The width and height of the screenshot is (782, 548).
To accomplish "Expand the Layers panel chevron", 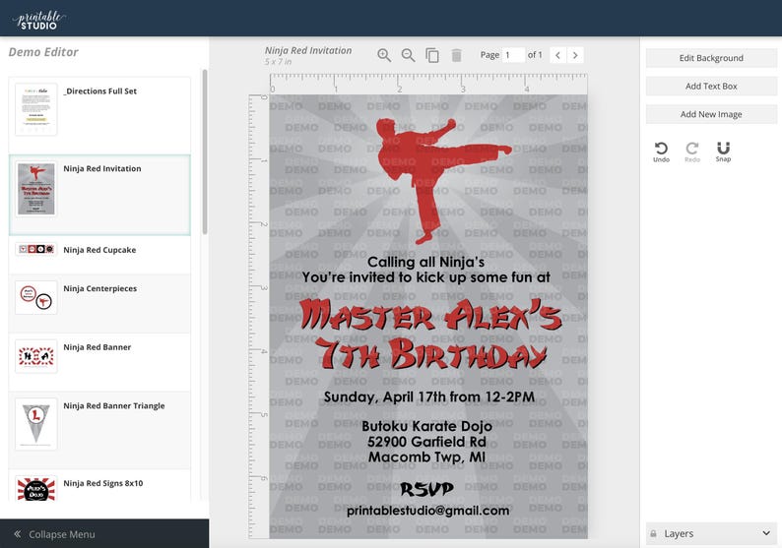I will pos(766,533).
